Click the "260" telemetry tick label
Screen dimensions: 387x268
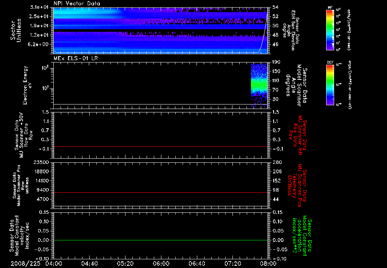pos(277,162)
